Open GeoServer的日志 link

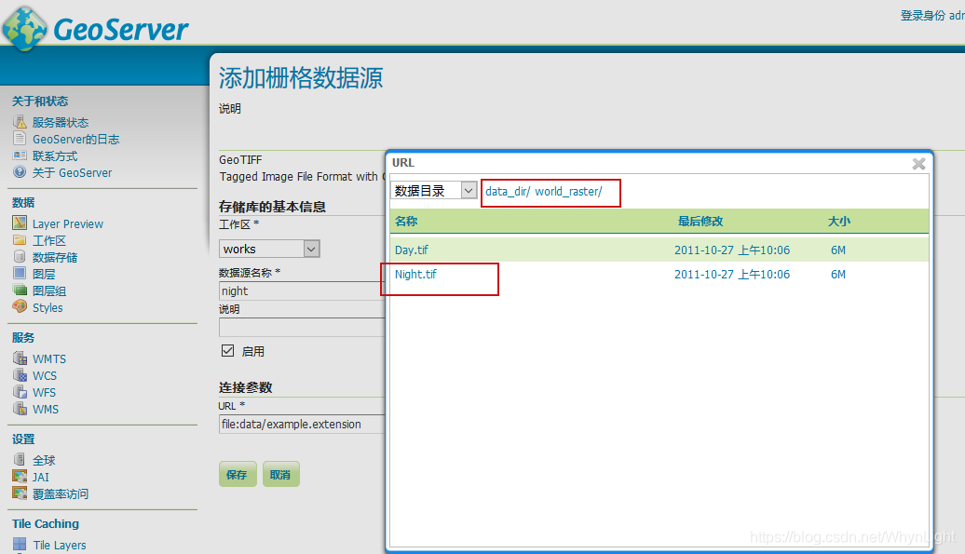tap(75, 139)
